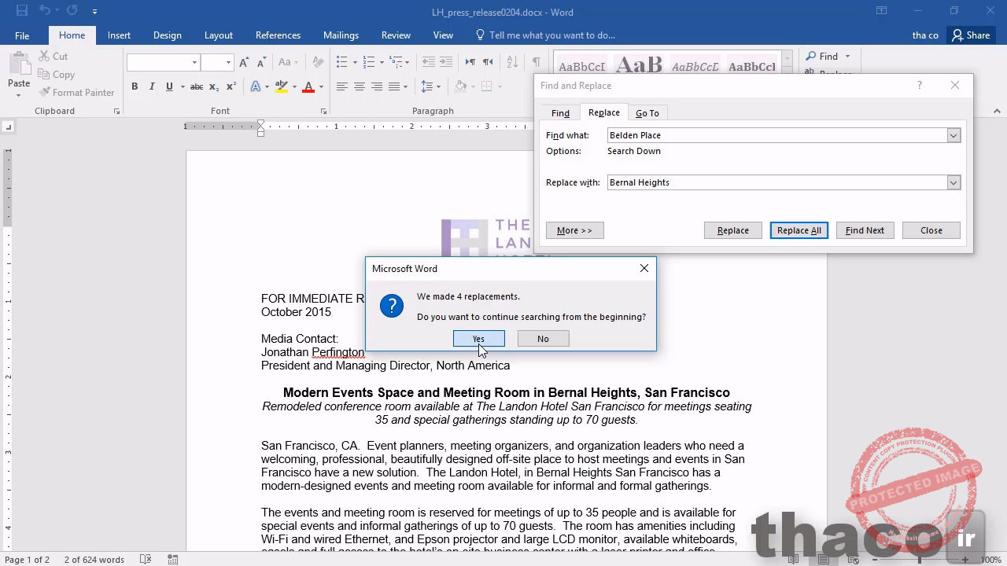This screenshot has width=1007, height=566.
Task: Click the text highlight color swatch
Action: 281,86
